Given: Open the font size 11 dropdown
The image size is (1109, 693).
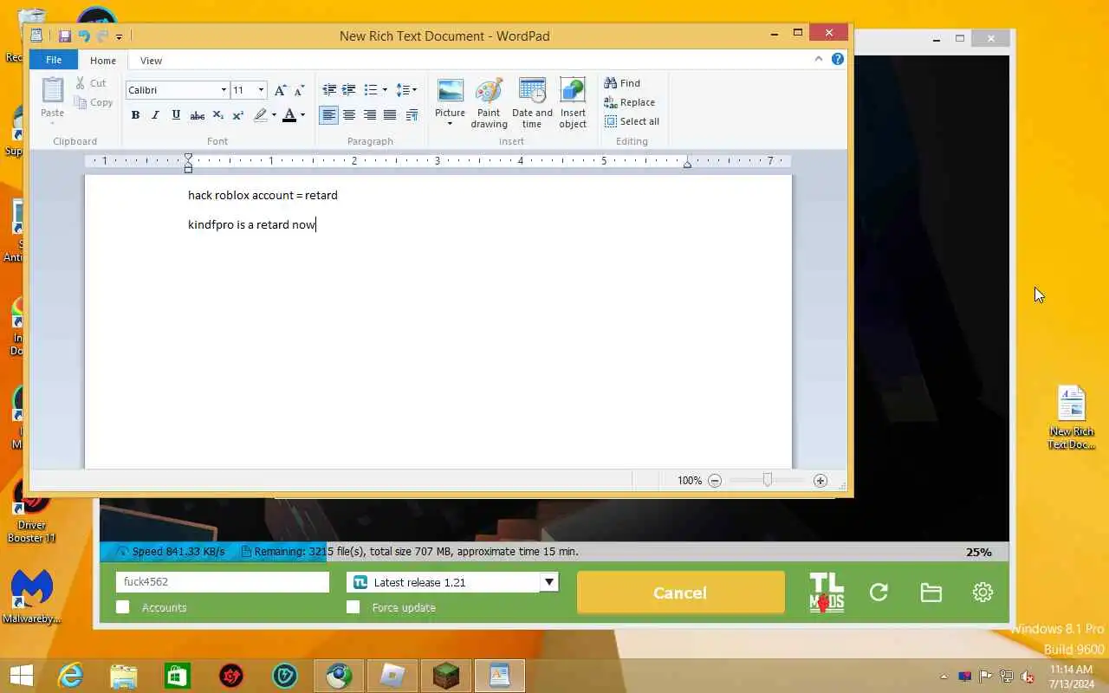Looking at the screenshot, I should click(x=261, y=90).
